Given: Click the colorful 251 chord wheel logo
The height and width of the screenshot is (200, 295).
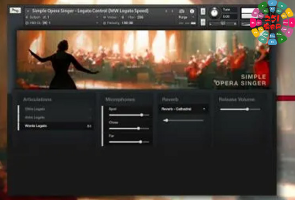Looking at the screenshot, I should pyautogui.click(x=272, y=23).
